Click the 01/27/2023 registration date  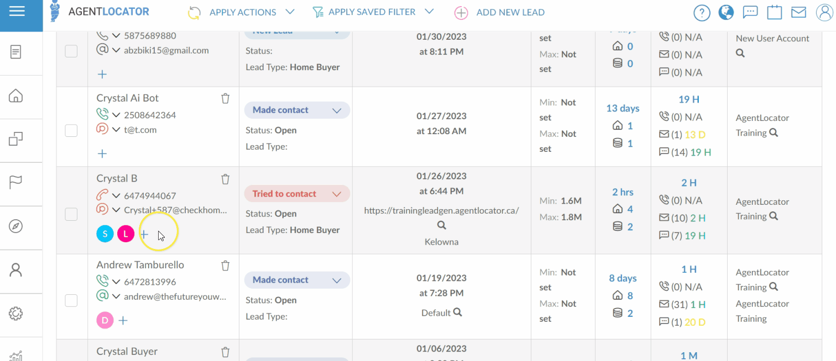point(441,116)
